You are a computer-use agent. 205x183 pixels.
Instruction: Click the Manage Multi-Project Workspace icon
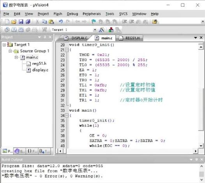(118, 30)
